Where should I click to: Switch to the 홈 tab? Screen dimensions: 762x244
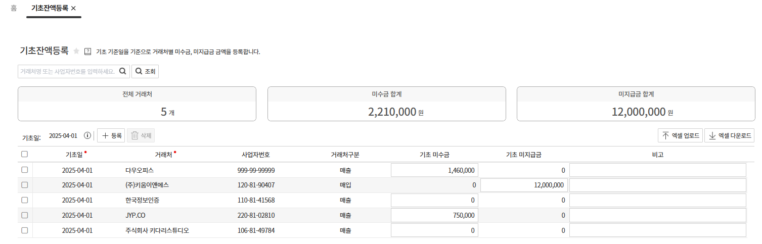[x=14, y=9]
